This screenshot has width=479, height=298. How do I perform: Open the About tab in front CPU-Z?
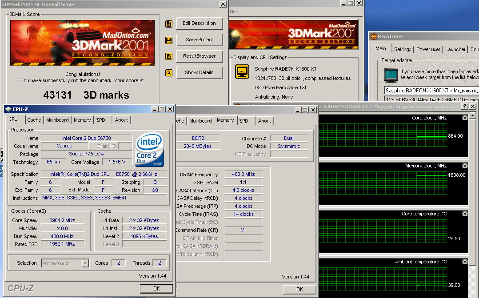click(x=121, y=120)
